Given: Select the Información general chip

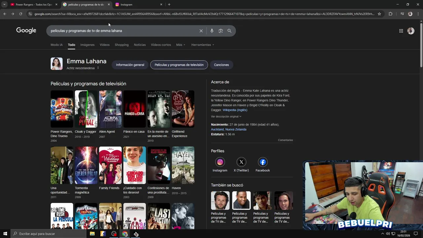Looking at the screenshot, I should pos(130,65).
